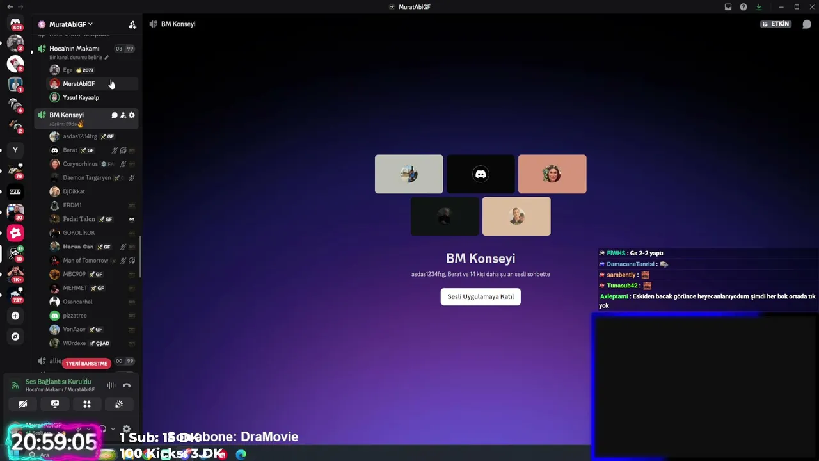This screenshot has height=461, width=819.
Task: Click Axleptami's chat message in overlay
Action: tap(707, 301)
